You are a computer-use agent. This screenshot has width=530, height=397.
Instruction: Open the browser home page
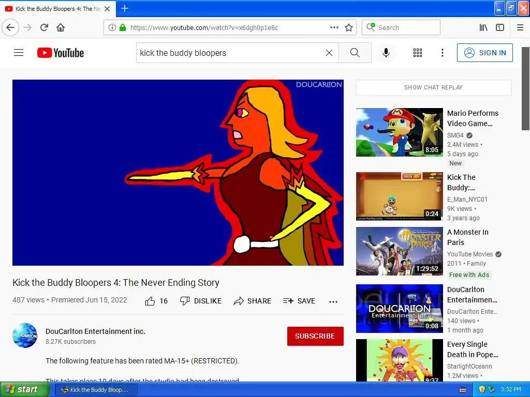(x=61, y=27)
